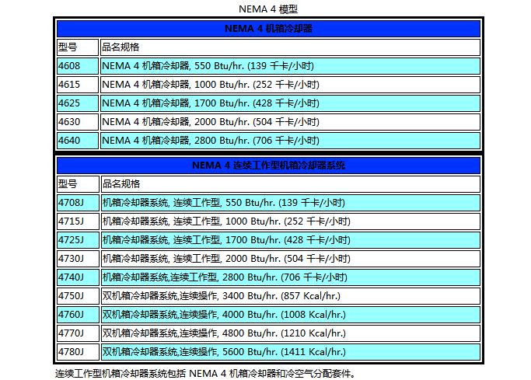
Task: Click the 4800 Btu/hr. description in row 4770J
Action: (x=291, y=333)
